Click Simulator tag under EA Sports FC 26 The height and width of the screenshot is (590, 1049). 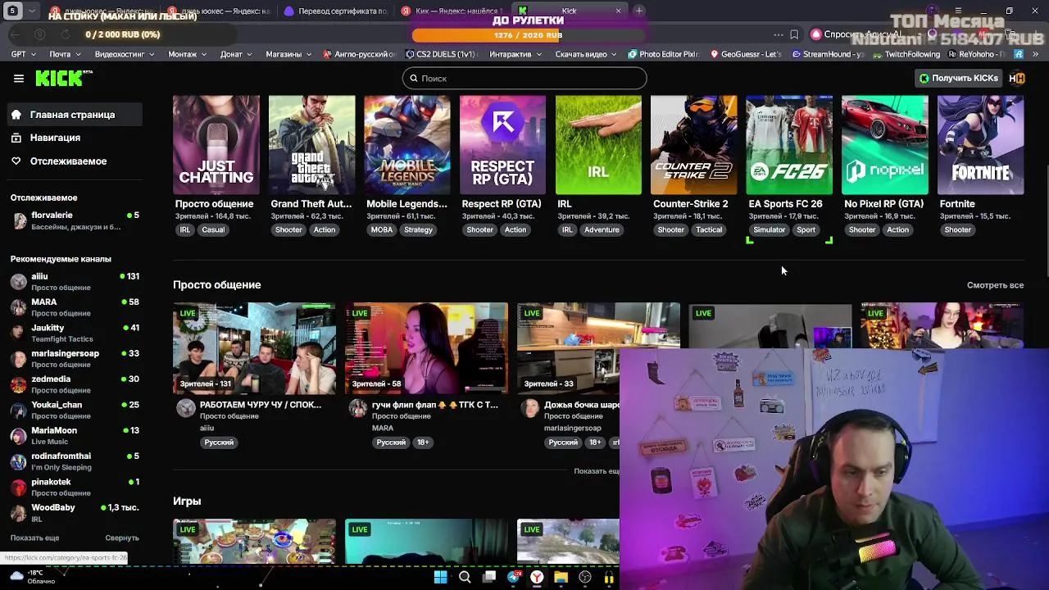click(770, 229)
